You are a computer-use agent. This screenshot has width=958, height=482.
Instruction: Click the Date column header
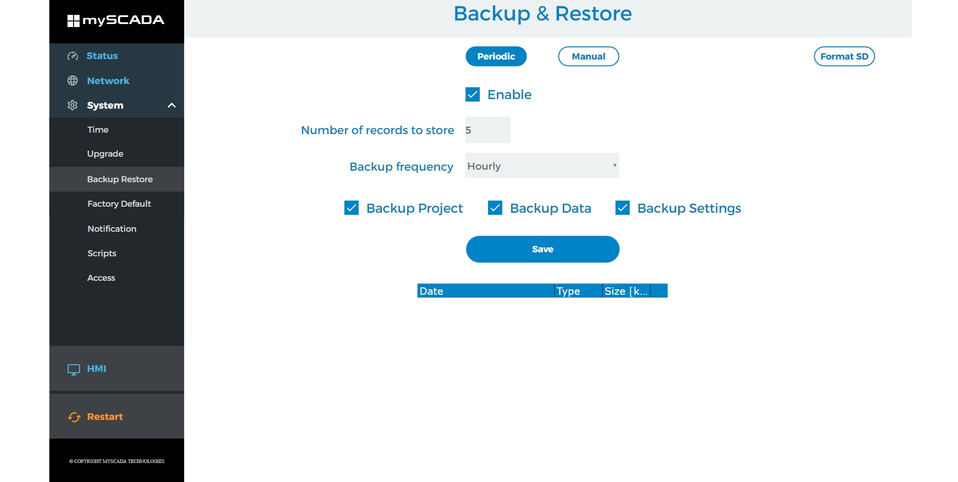486,291
